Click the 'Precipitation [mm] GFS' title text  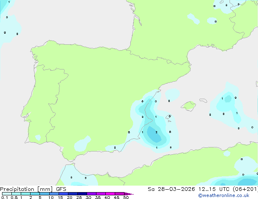tap(33, 189)
